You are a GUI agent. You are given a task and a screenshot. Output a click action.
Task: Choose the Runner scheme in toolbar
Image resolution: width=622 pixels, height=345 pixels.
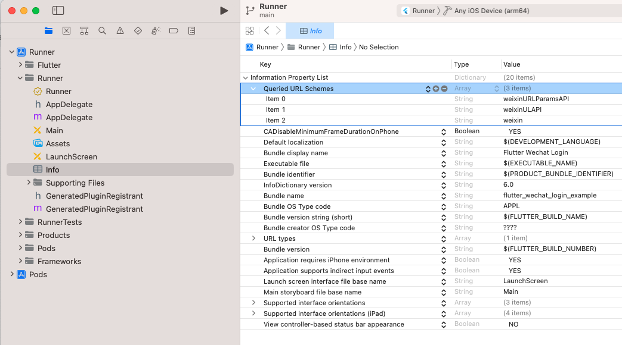tap(419, 11)
